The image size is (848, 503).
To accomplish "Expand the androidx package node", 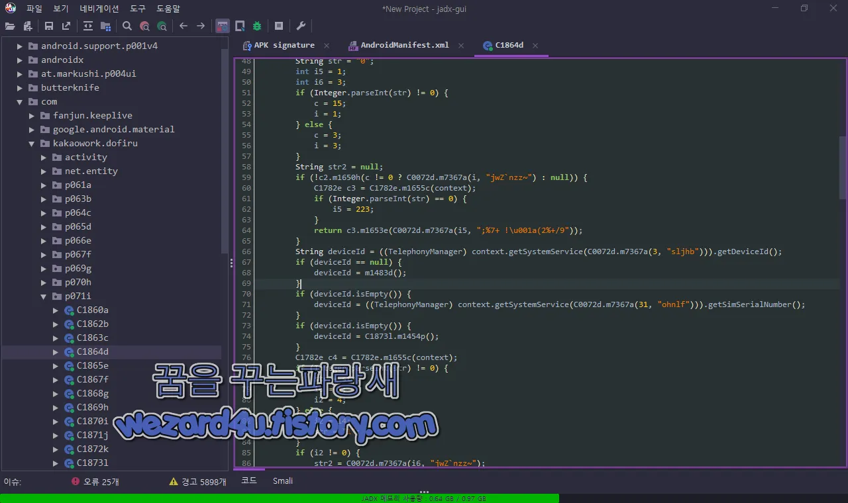I will pos(20,60).
